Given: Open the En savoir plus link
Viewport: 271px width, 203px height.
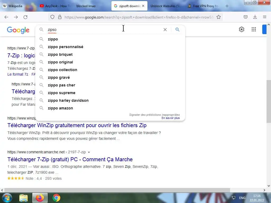Looking at the screenshot, I should (171, 118).
